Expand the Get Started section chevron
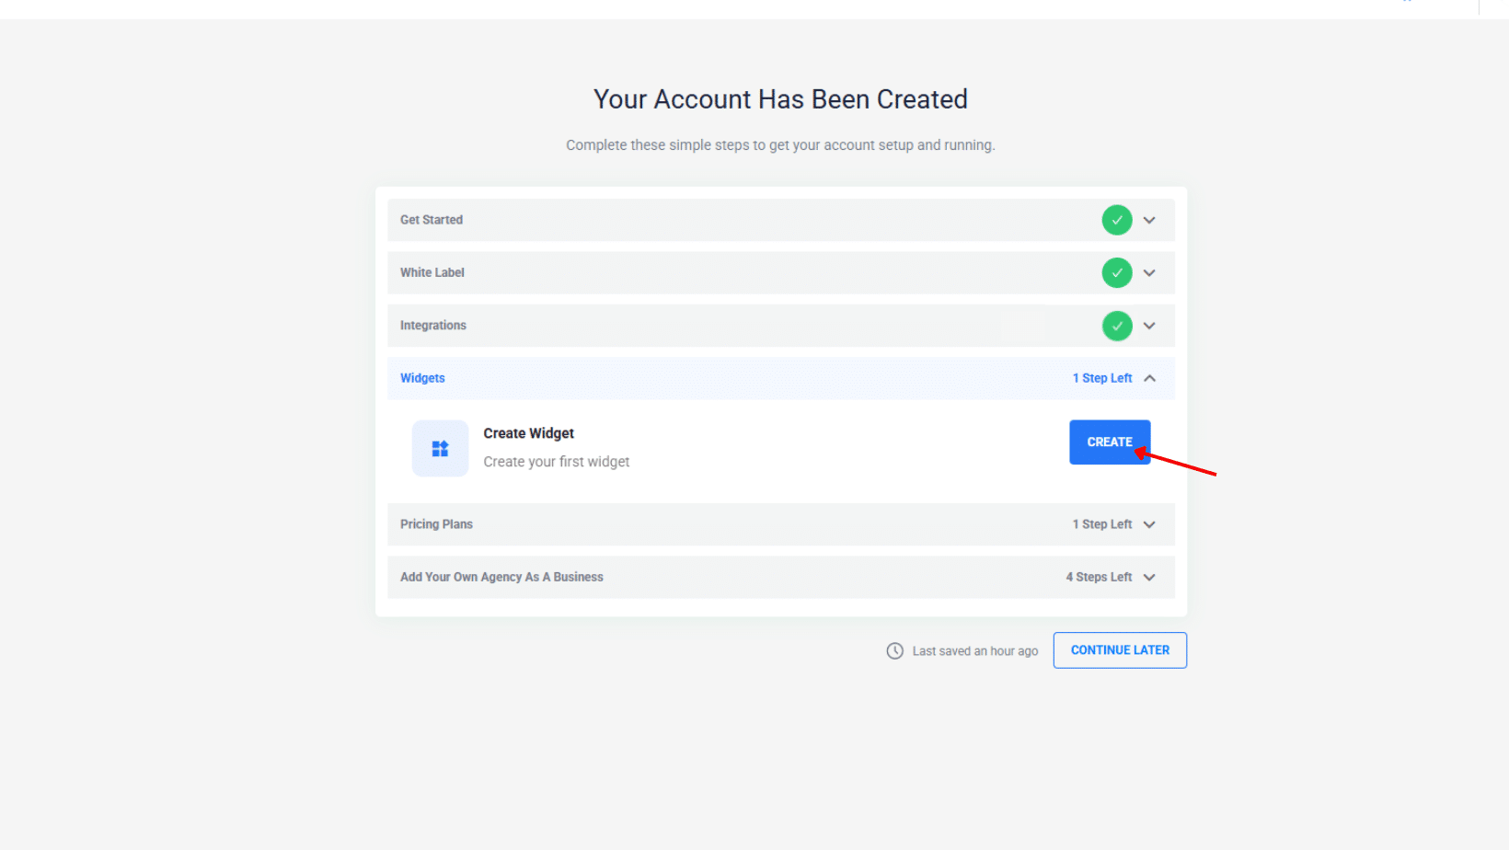This screenshot has height=850, width=1509. [x=1149, y=220]
